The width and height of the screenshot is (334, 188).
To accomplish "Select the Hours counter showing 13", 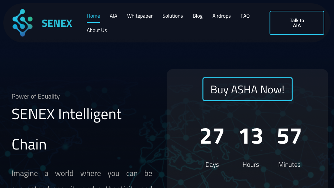I will point(250,136).
